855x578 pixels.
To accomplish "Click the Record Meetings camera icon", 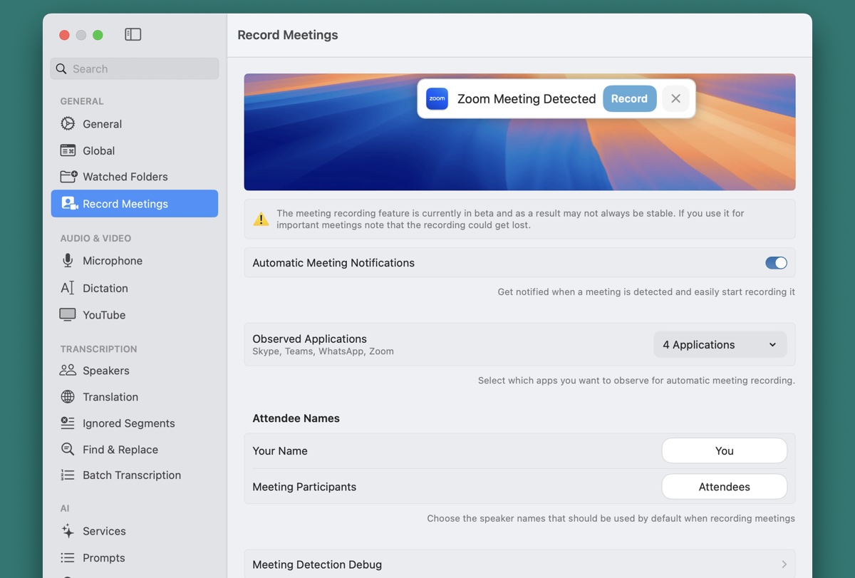I will click(69, 204).
